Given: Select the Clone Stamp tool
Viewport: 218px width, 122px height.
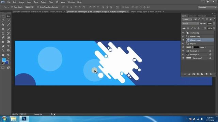Looking at the screenshot, I should 3,33.
